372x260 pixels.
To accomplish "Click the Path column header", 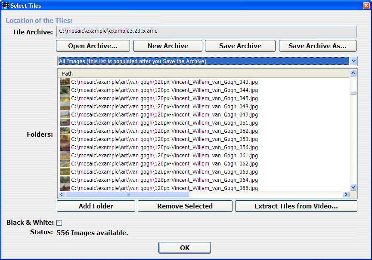I will [x=203, y=73].
